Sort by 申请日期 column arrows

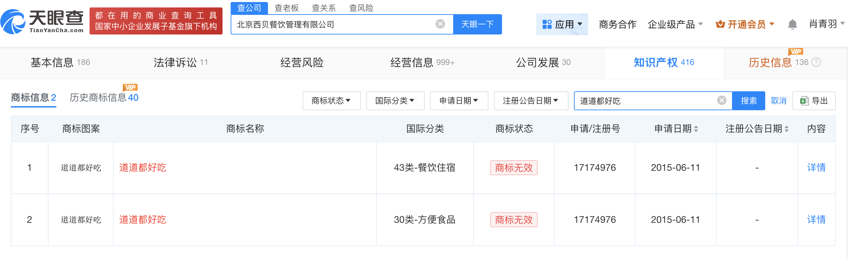(696, 129)
